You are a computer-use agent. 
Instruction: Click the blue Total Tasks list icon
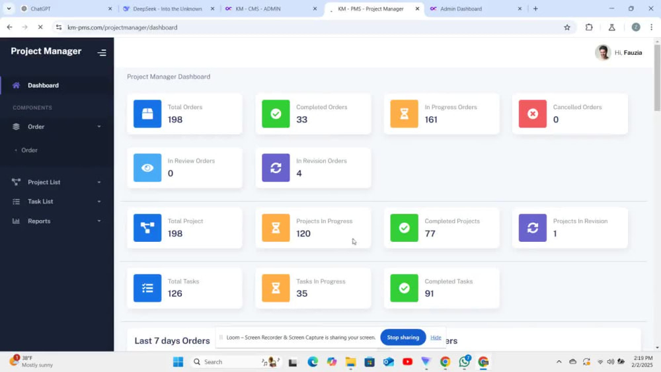tap(147, 288)
